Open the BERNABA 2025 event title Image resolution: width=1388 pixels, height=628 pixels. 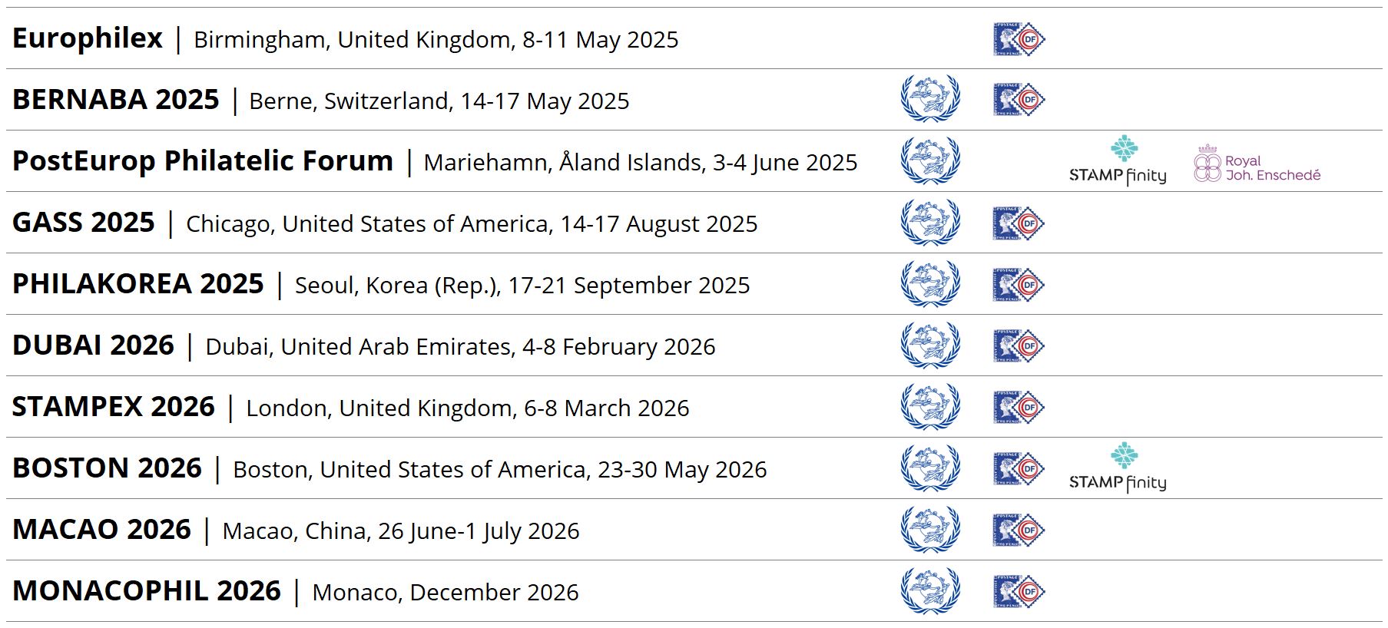[x=116, y=100]
